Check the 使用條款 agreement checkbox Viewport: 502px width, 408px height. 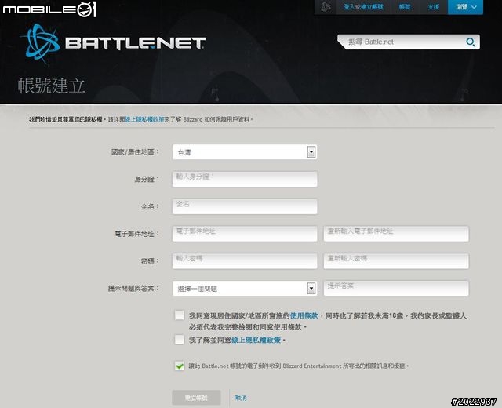[180, 315]
